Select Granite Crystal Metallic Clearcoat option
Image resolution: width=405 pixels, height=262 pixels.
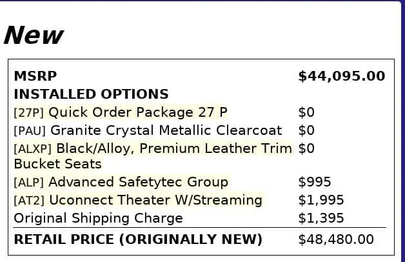pos(166,130)
